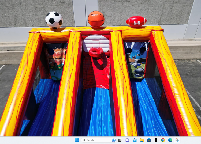This screenshot has height=144, width=201.
Task: Open the Windows Start menu
Action: (77, 140)
